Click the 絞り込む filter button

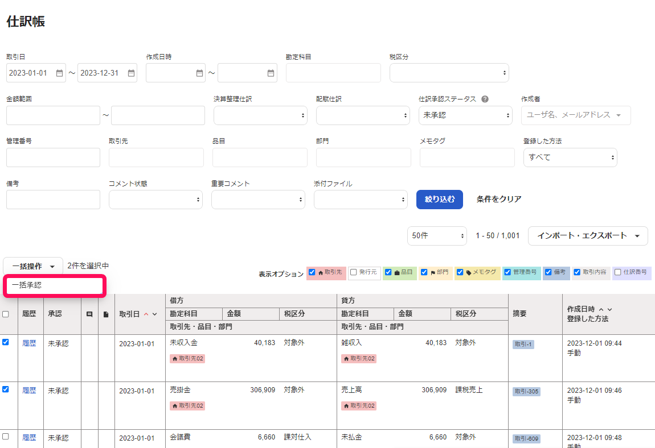[x=440, y=200]
